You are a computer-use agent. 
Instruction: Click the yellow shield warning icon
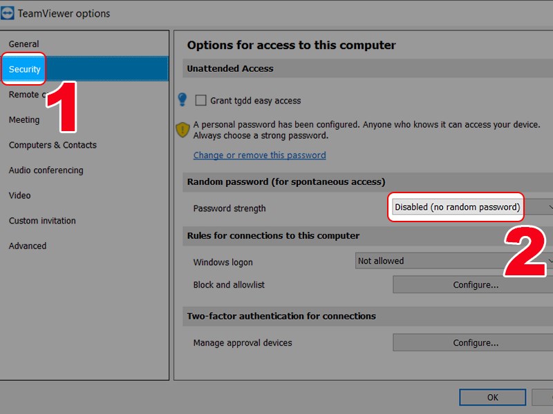(182, 130)
